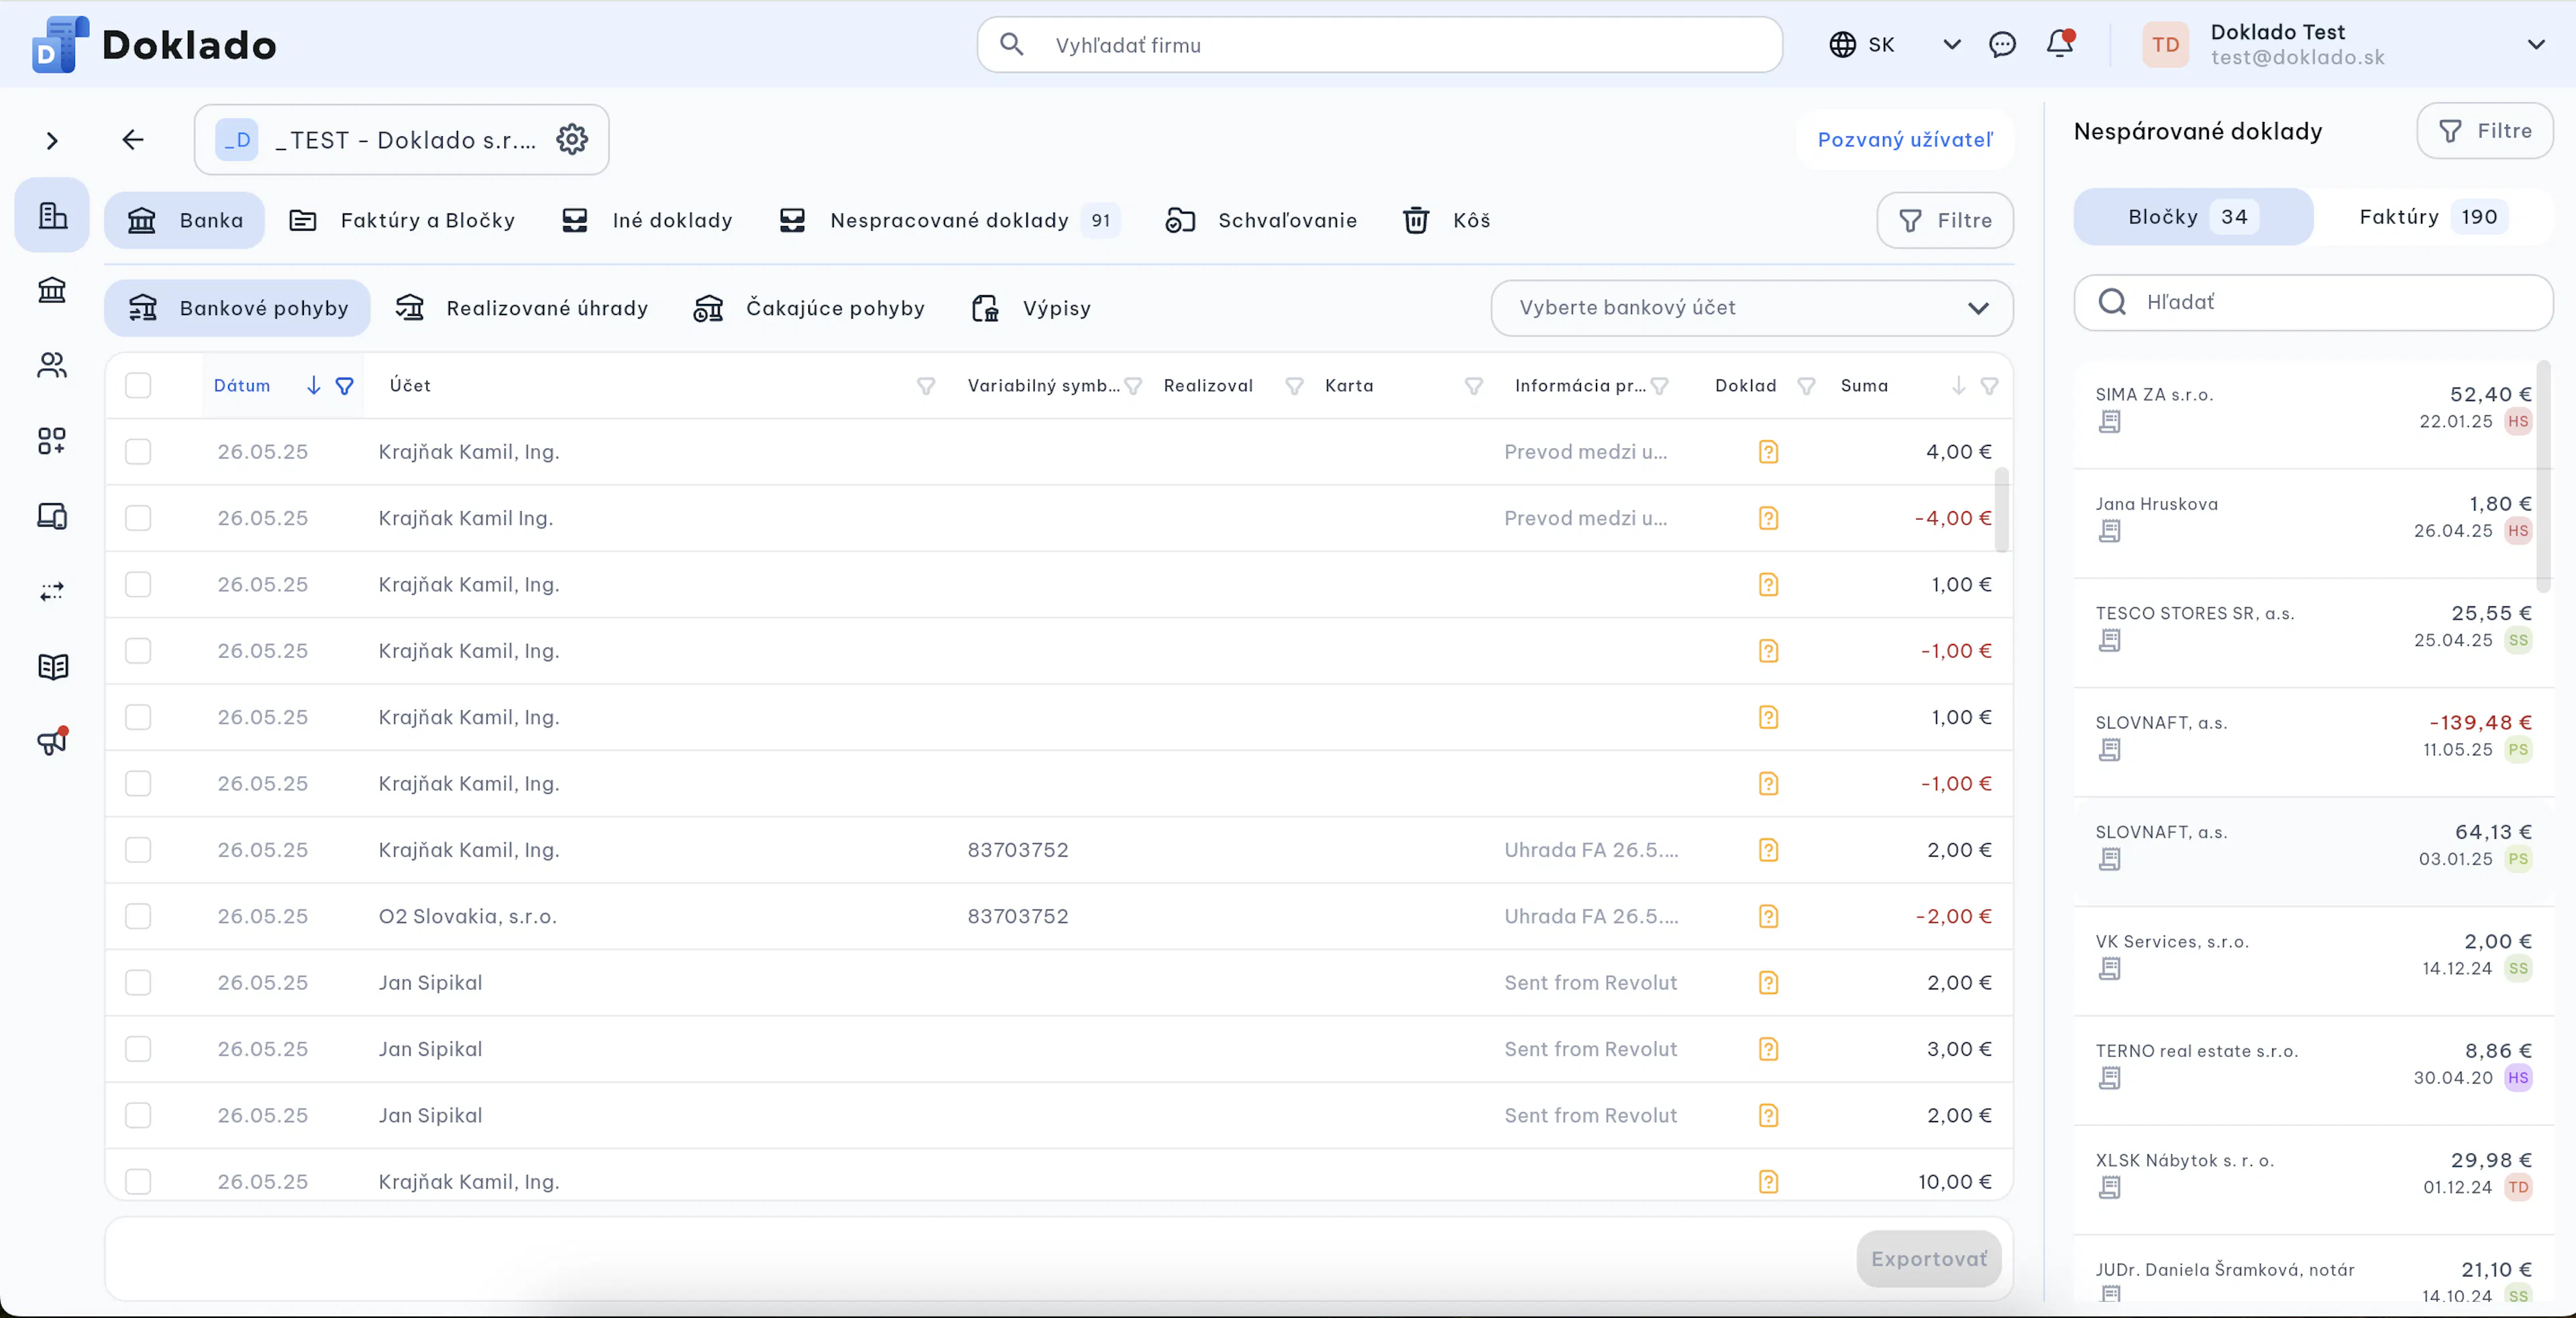Screen dimensions: 2576x1318
Task: Switch to Výpisy
Action: click(x=1032, y=308)
